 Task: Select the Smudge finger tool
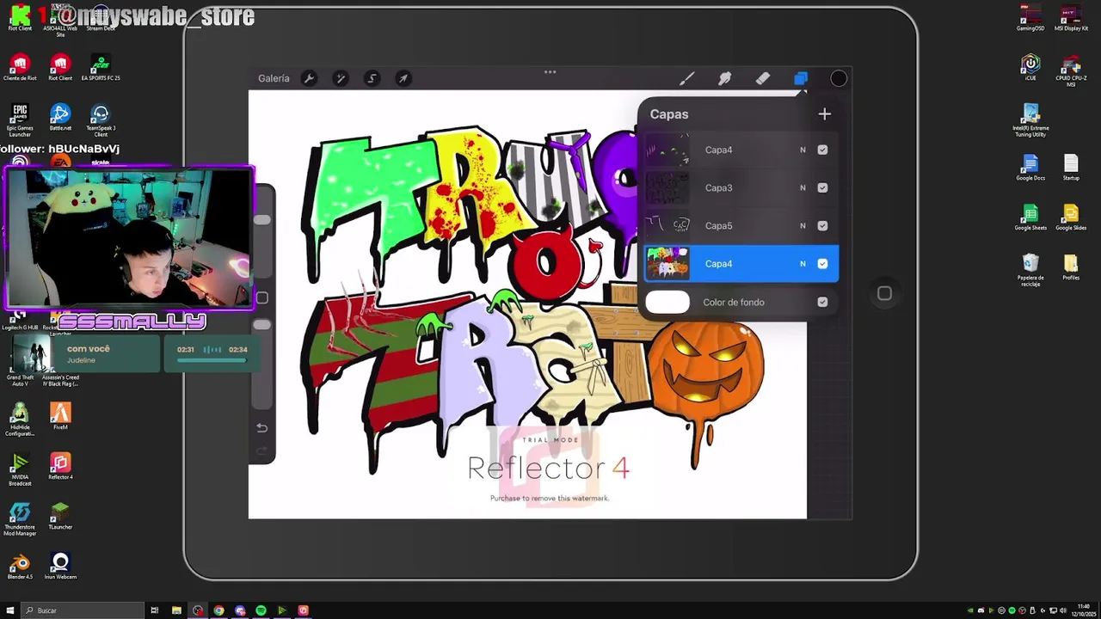[724, 79]
